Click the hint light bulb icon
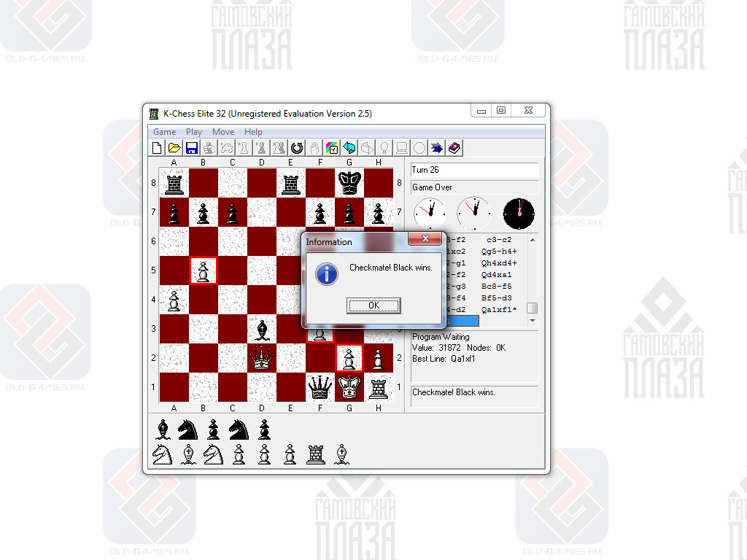Screen dimensions: 747x560 384,148
